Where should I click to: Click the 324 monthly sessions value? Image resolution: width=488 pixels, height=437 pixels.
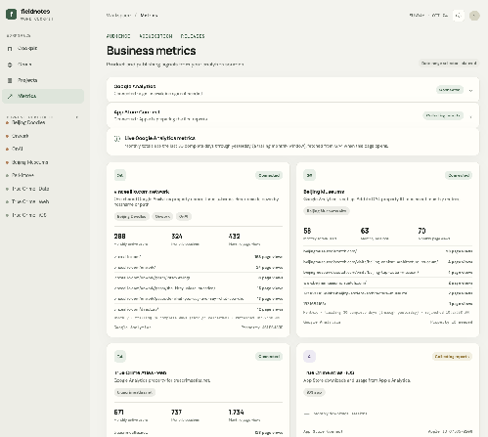click(x=177, y=236)
